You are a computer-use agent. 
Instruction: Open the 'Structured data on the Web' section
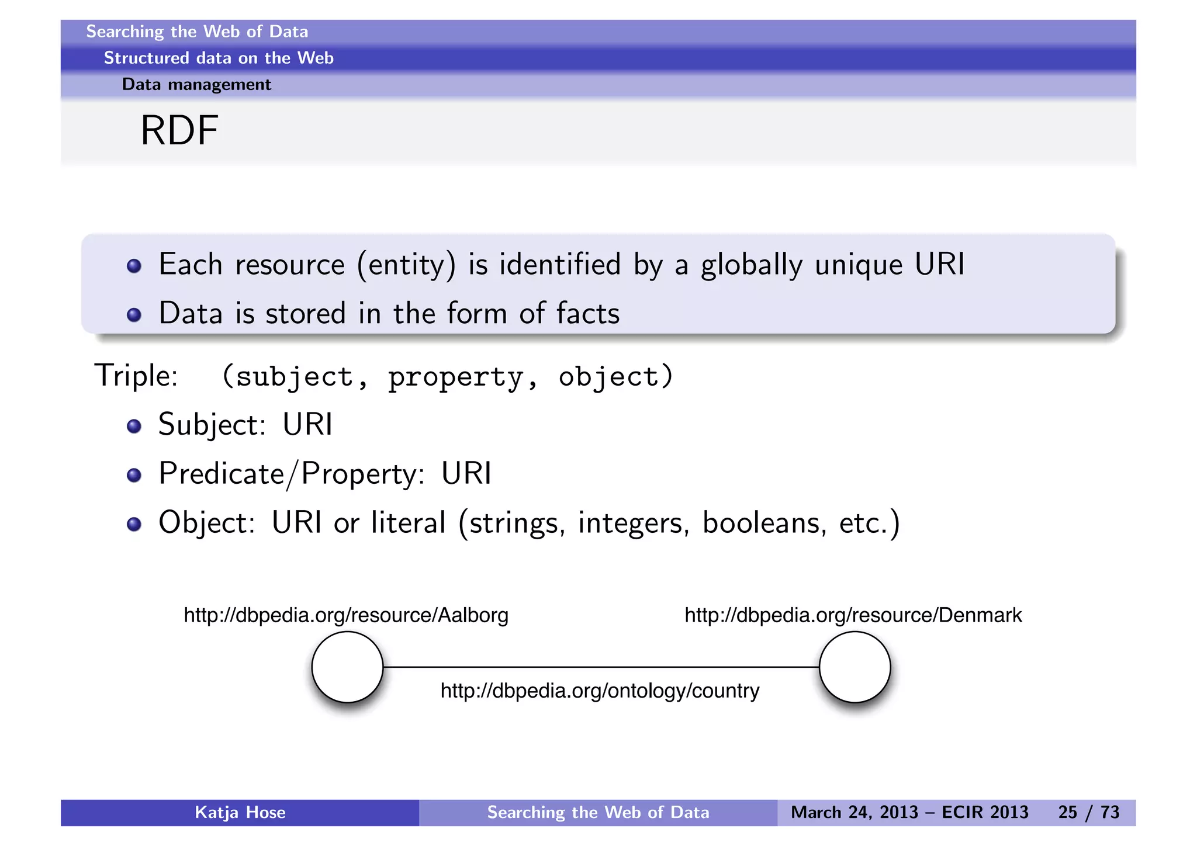click(x=219, y=58)
